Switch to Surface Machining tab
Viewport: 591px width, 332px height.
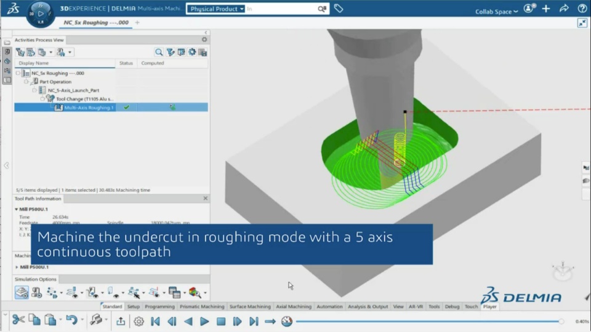251,306
